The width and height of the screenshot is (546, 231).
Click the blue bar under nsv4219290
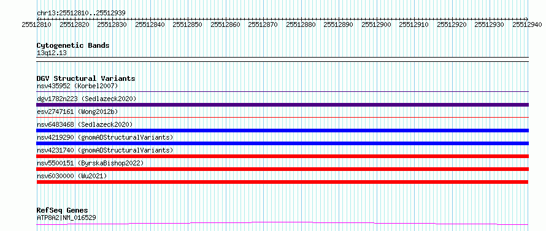(x=283, y=143)
